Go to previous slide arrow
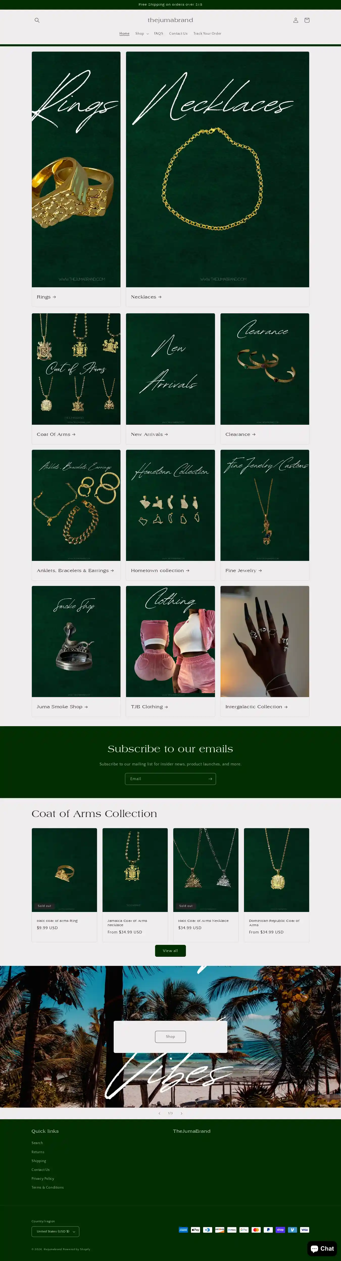The image size is (341, 1261). click(x=159, y=1113)
